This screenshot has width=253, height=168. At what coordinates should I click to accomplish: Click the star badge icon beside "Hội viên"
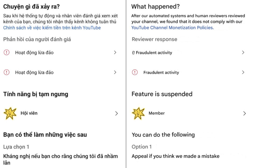click(10, 113)
